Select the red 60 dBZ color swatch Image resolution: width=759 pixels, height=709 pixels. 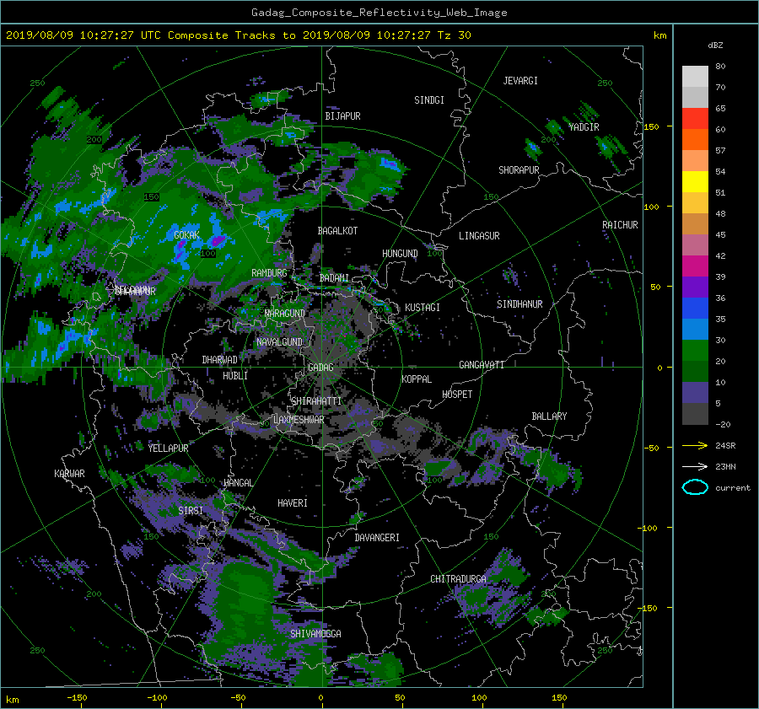(695, 119)
